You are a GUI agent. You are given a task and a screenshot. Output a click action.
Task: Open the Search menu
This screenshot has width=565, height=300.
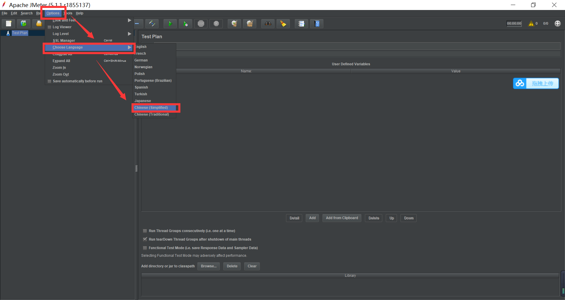coord(26,13)
